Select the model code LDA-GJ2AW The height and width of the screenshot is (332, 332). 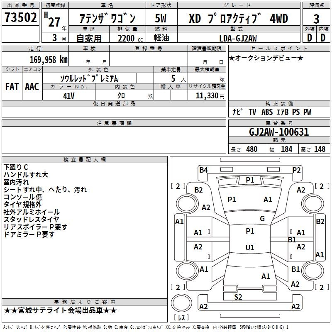coord(238,38)
